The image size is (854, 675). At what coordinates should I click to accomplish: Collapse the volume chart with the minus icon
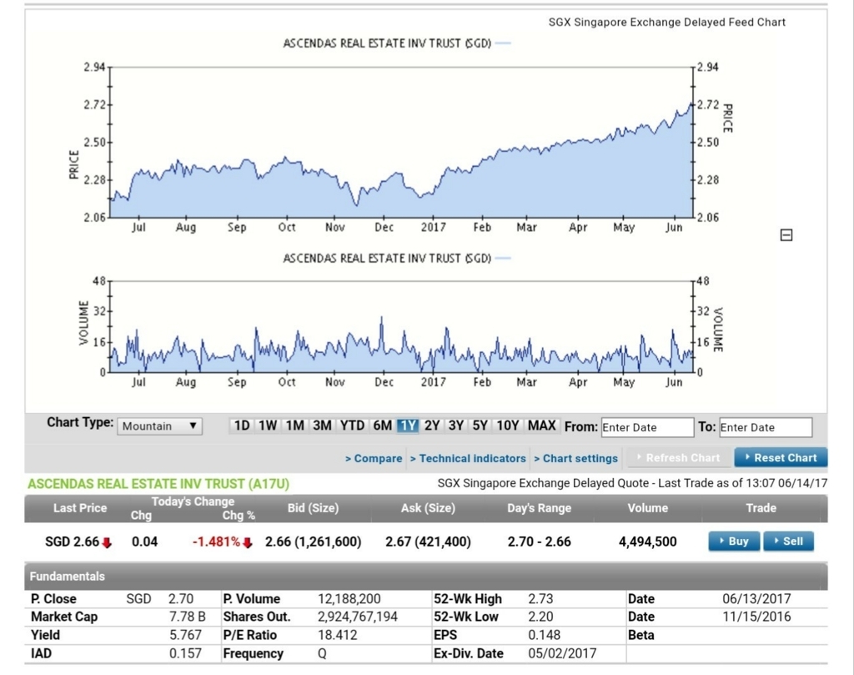(786, 236)
